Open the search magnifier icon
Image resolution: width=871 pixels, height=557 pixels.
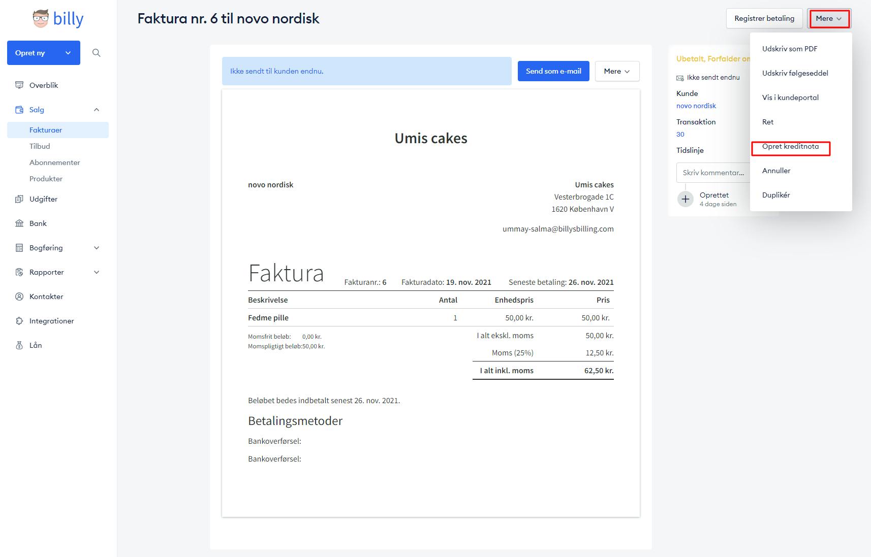click(x=97, y=53)
